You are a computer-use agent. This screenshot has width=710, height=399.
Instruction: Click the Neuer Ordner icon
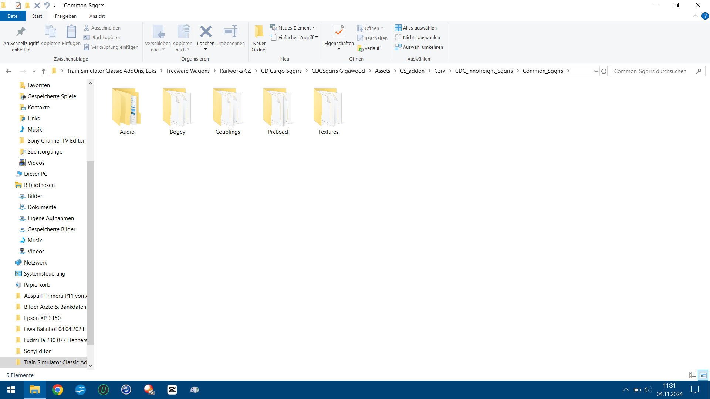coord(259,32)
